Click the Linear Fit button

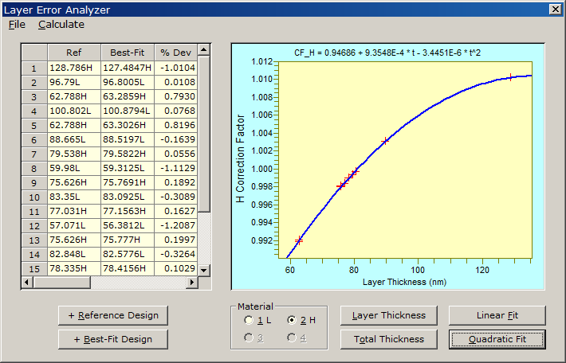point(497,315)
